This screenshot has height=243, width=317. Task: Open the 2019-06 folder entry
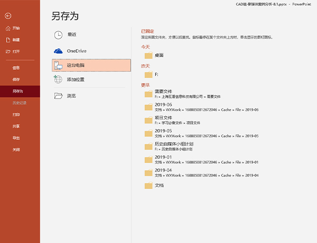(201, 107)
